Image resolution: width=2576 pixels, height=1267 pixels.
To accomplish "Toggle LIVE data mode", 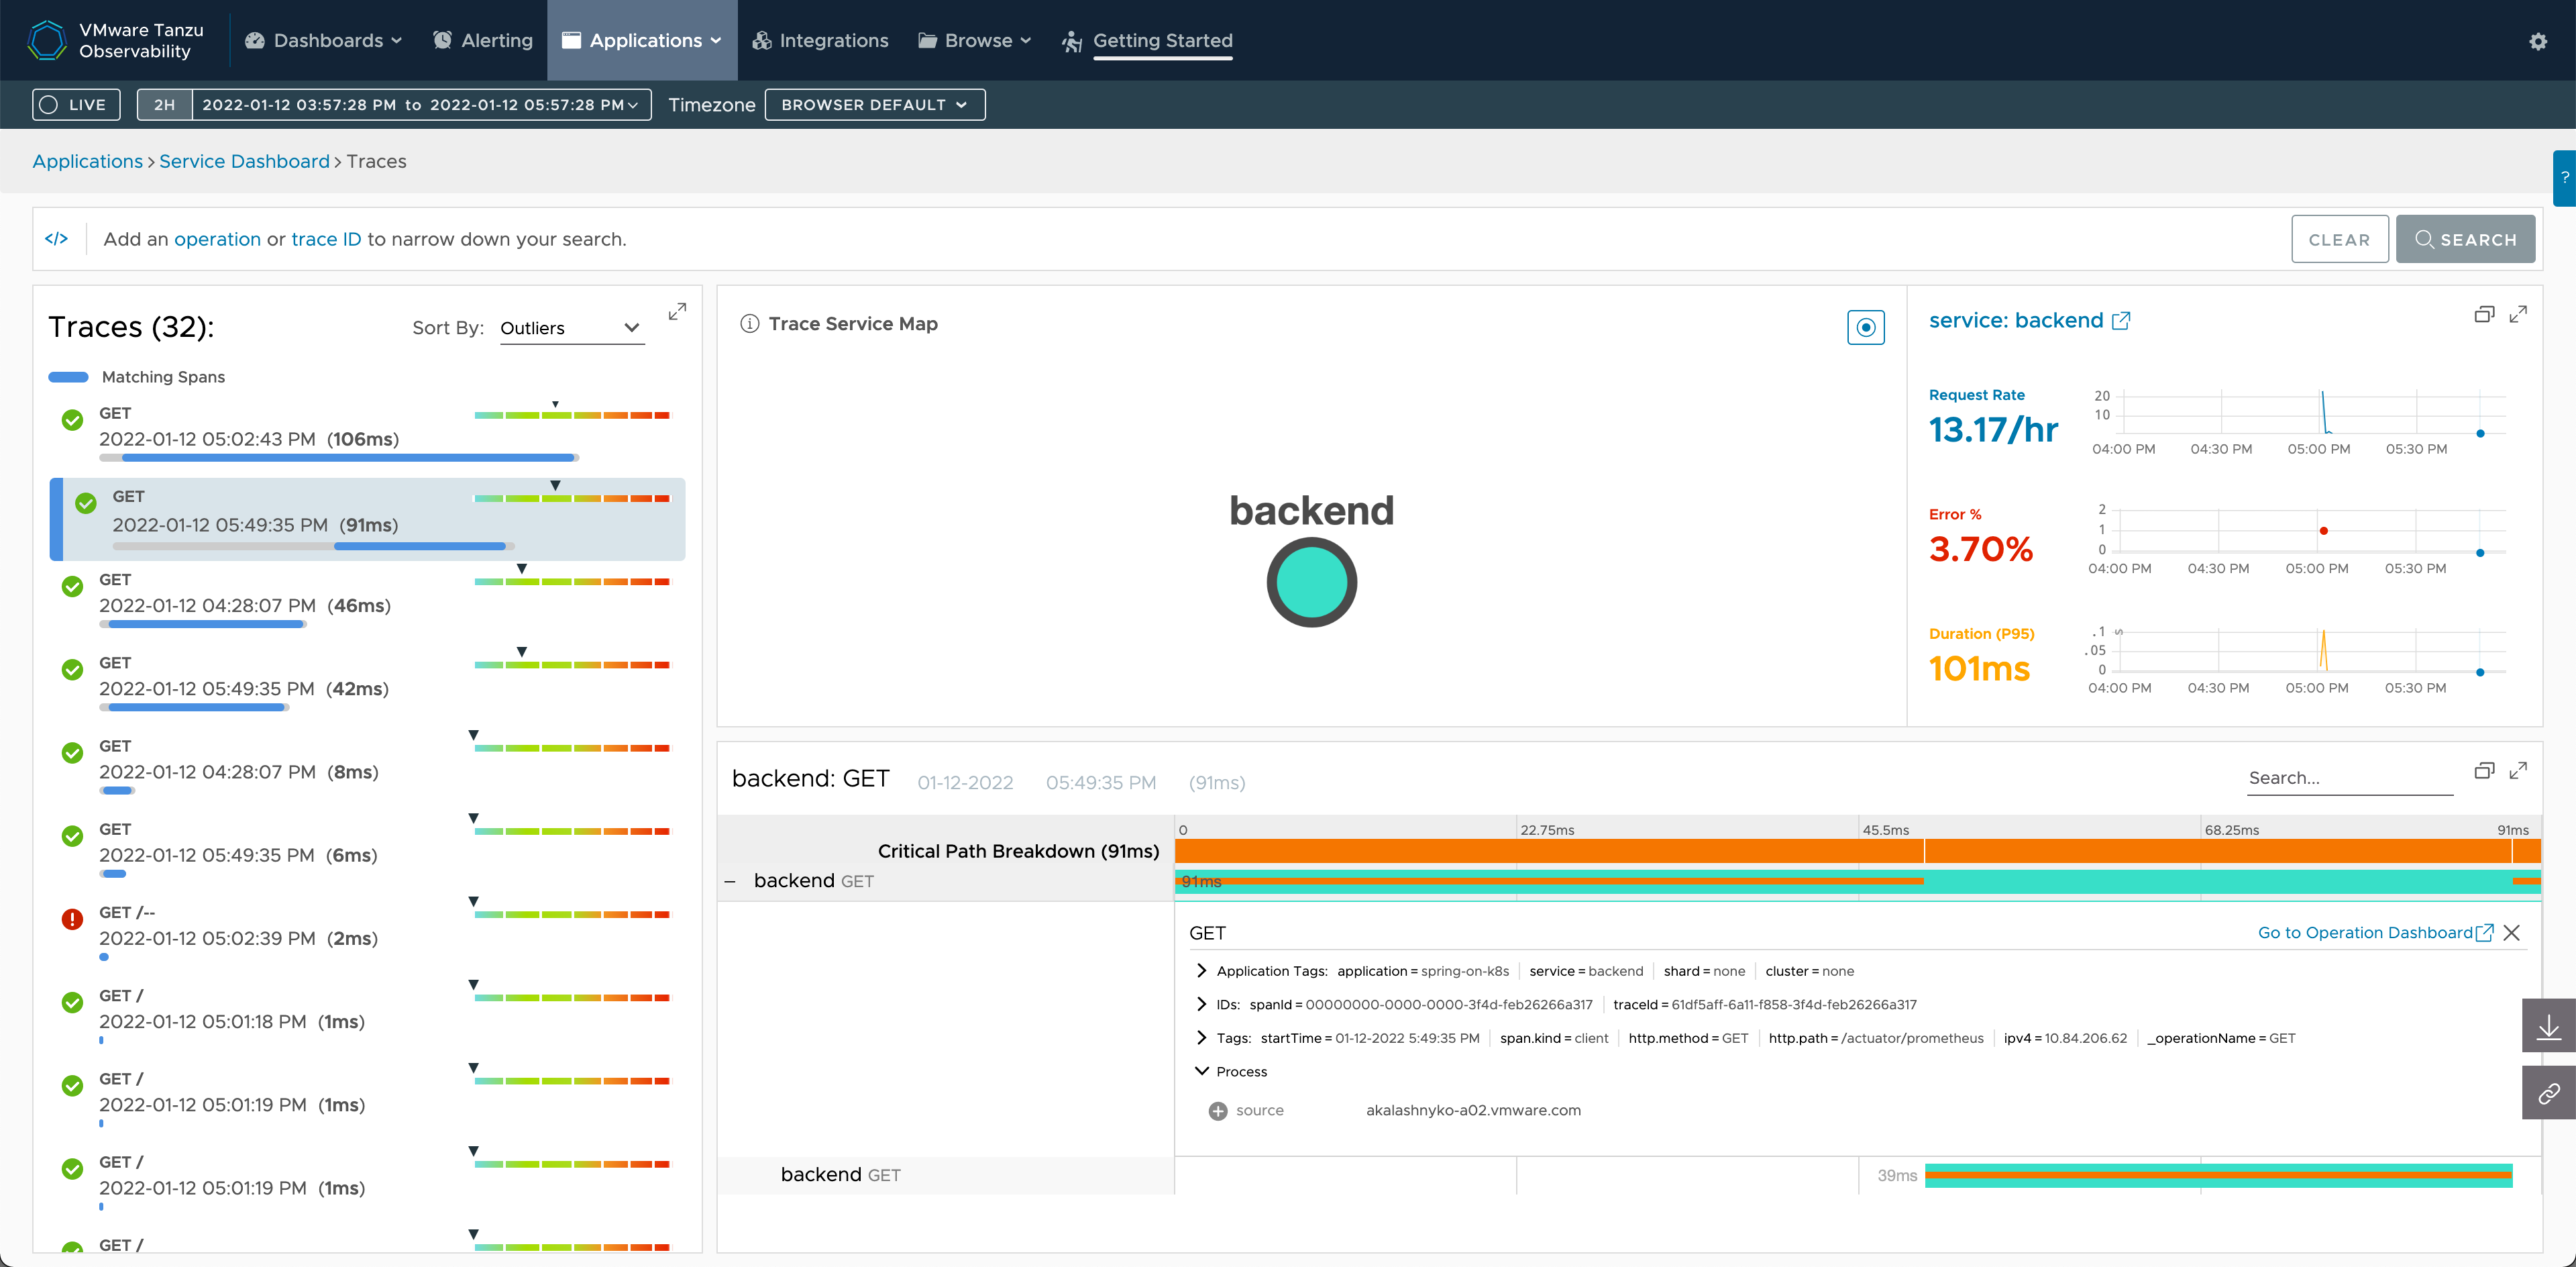I will coord(76,105).
